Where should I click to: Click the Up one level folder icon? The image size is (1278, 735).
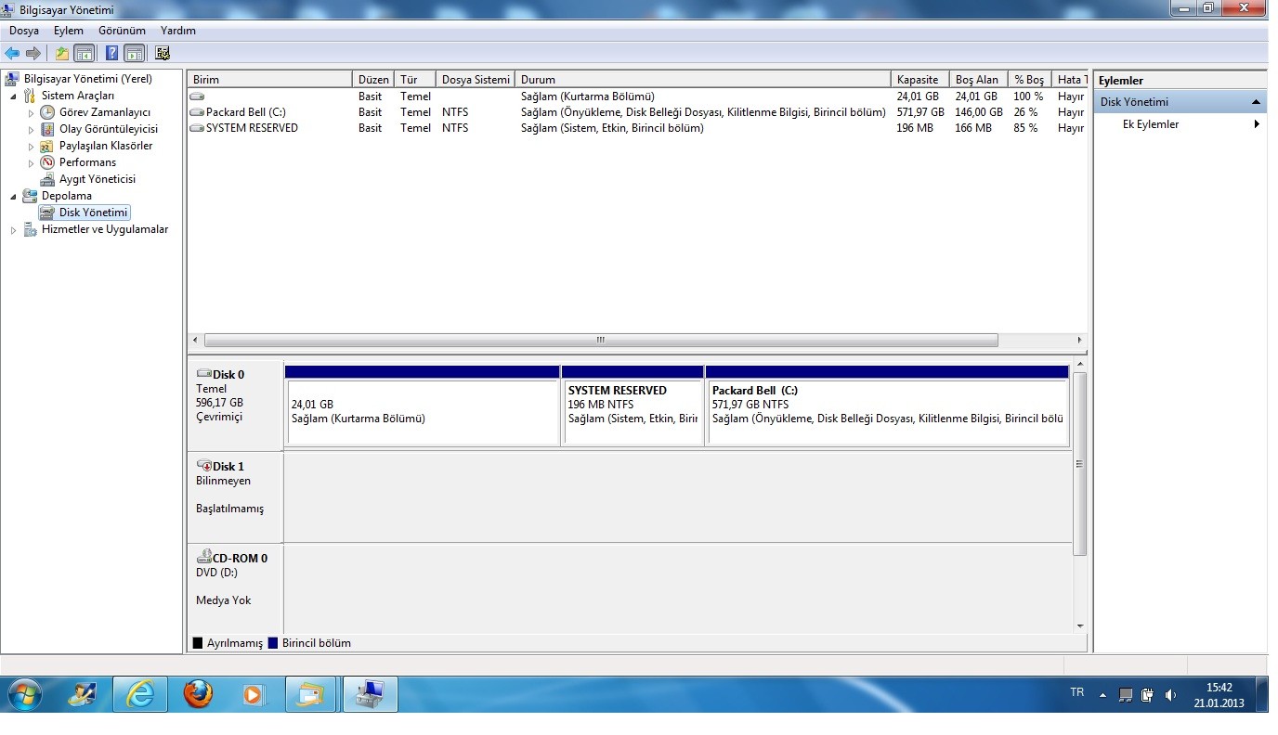point(62,53)
